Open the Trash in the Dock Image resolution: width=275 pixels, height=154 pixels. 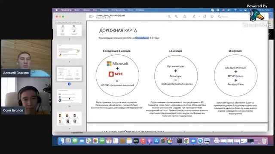[264, 141]
